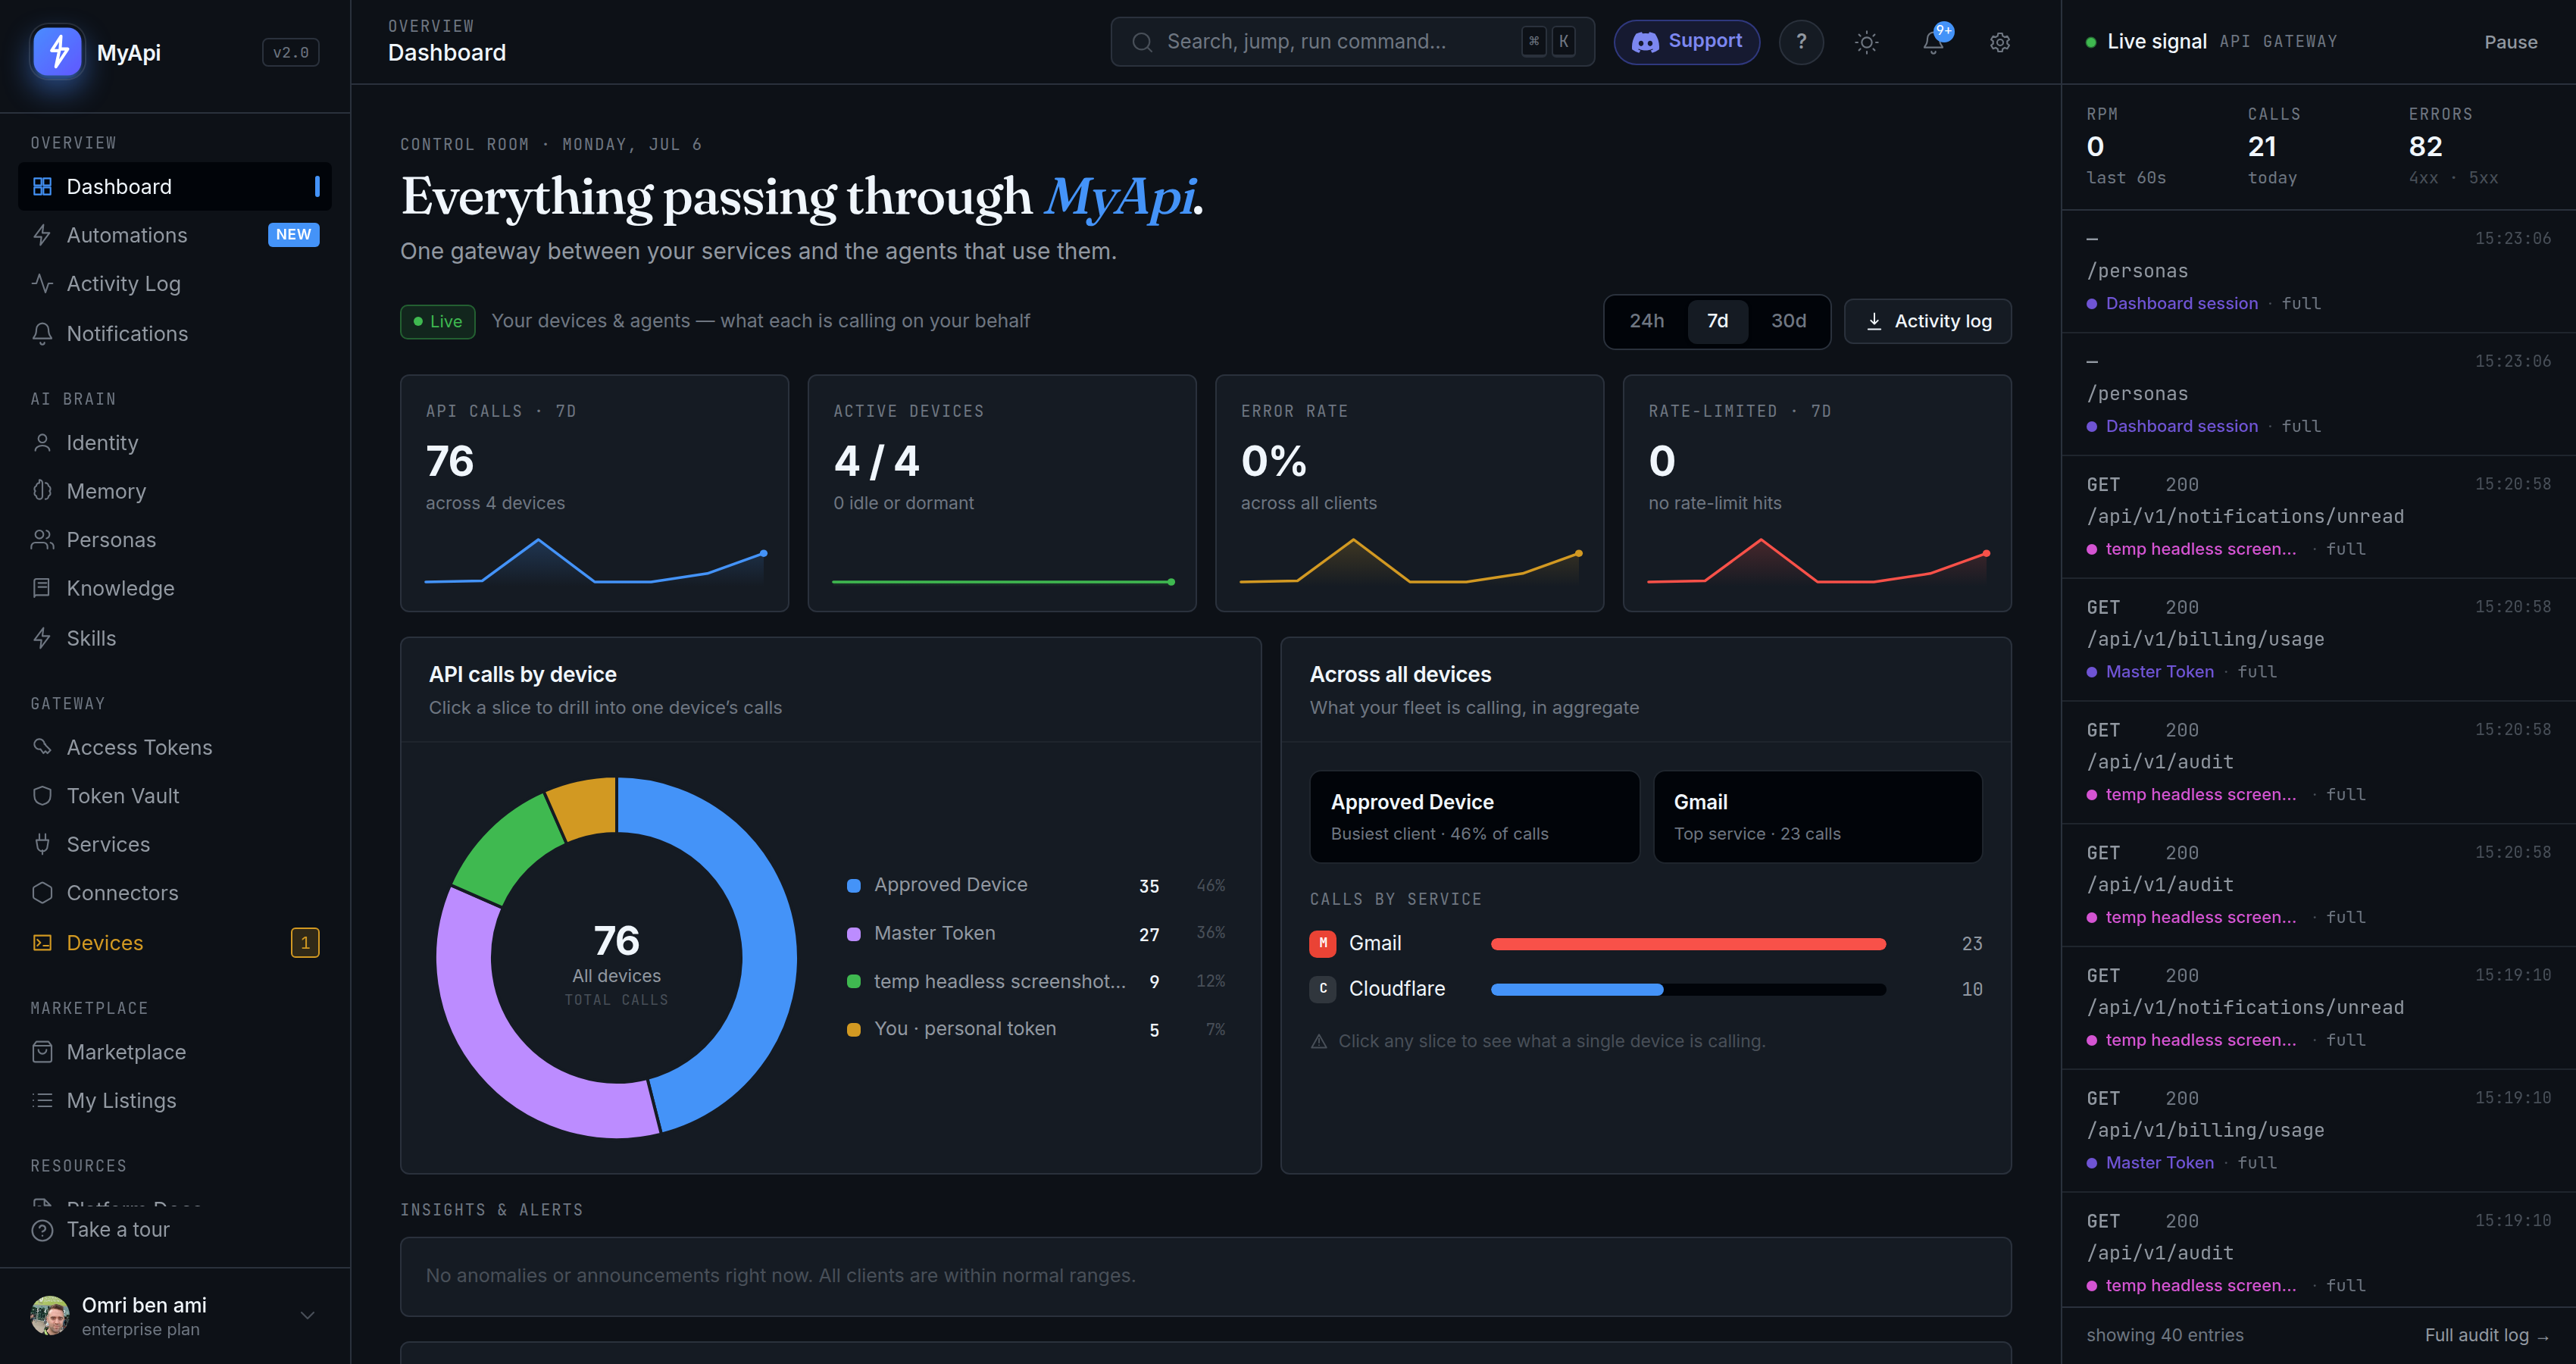Click the Notifications bell in sidebar
The height and width of the screenshot is (1364, 2576).
[x=42, y=334]
